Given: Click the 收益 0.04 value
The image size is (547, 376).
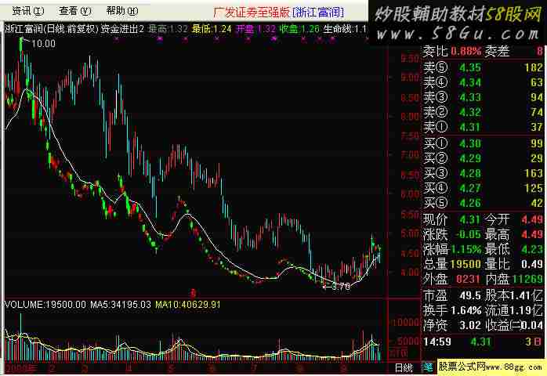Looking at the screenshot, I should tap(532, 325).
